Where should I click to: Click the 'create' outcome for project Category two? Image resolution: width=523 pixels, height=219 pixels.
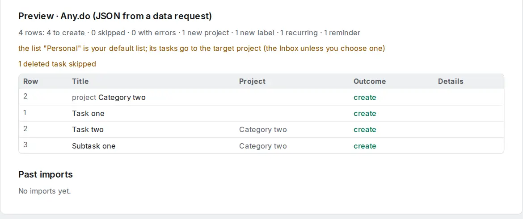(365, 98)
